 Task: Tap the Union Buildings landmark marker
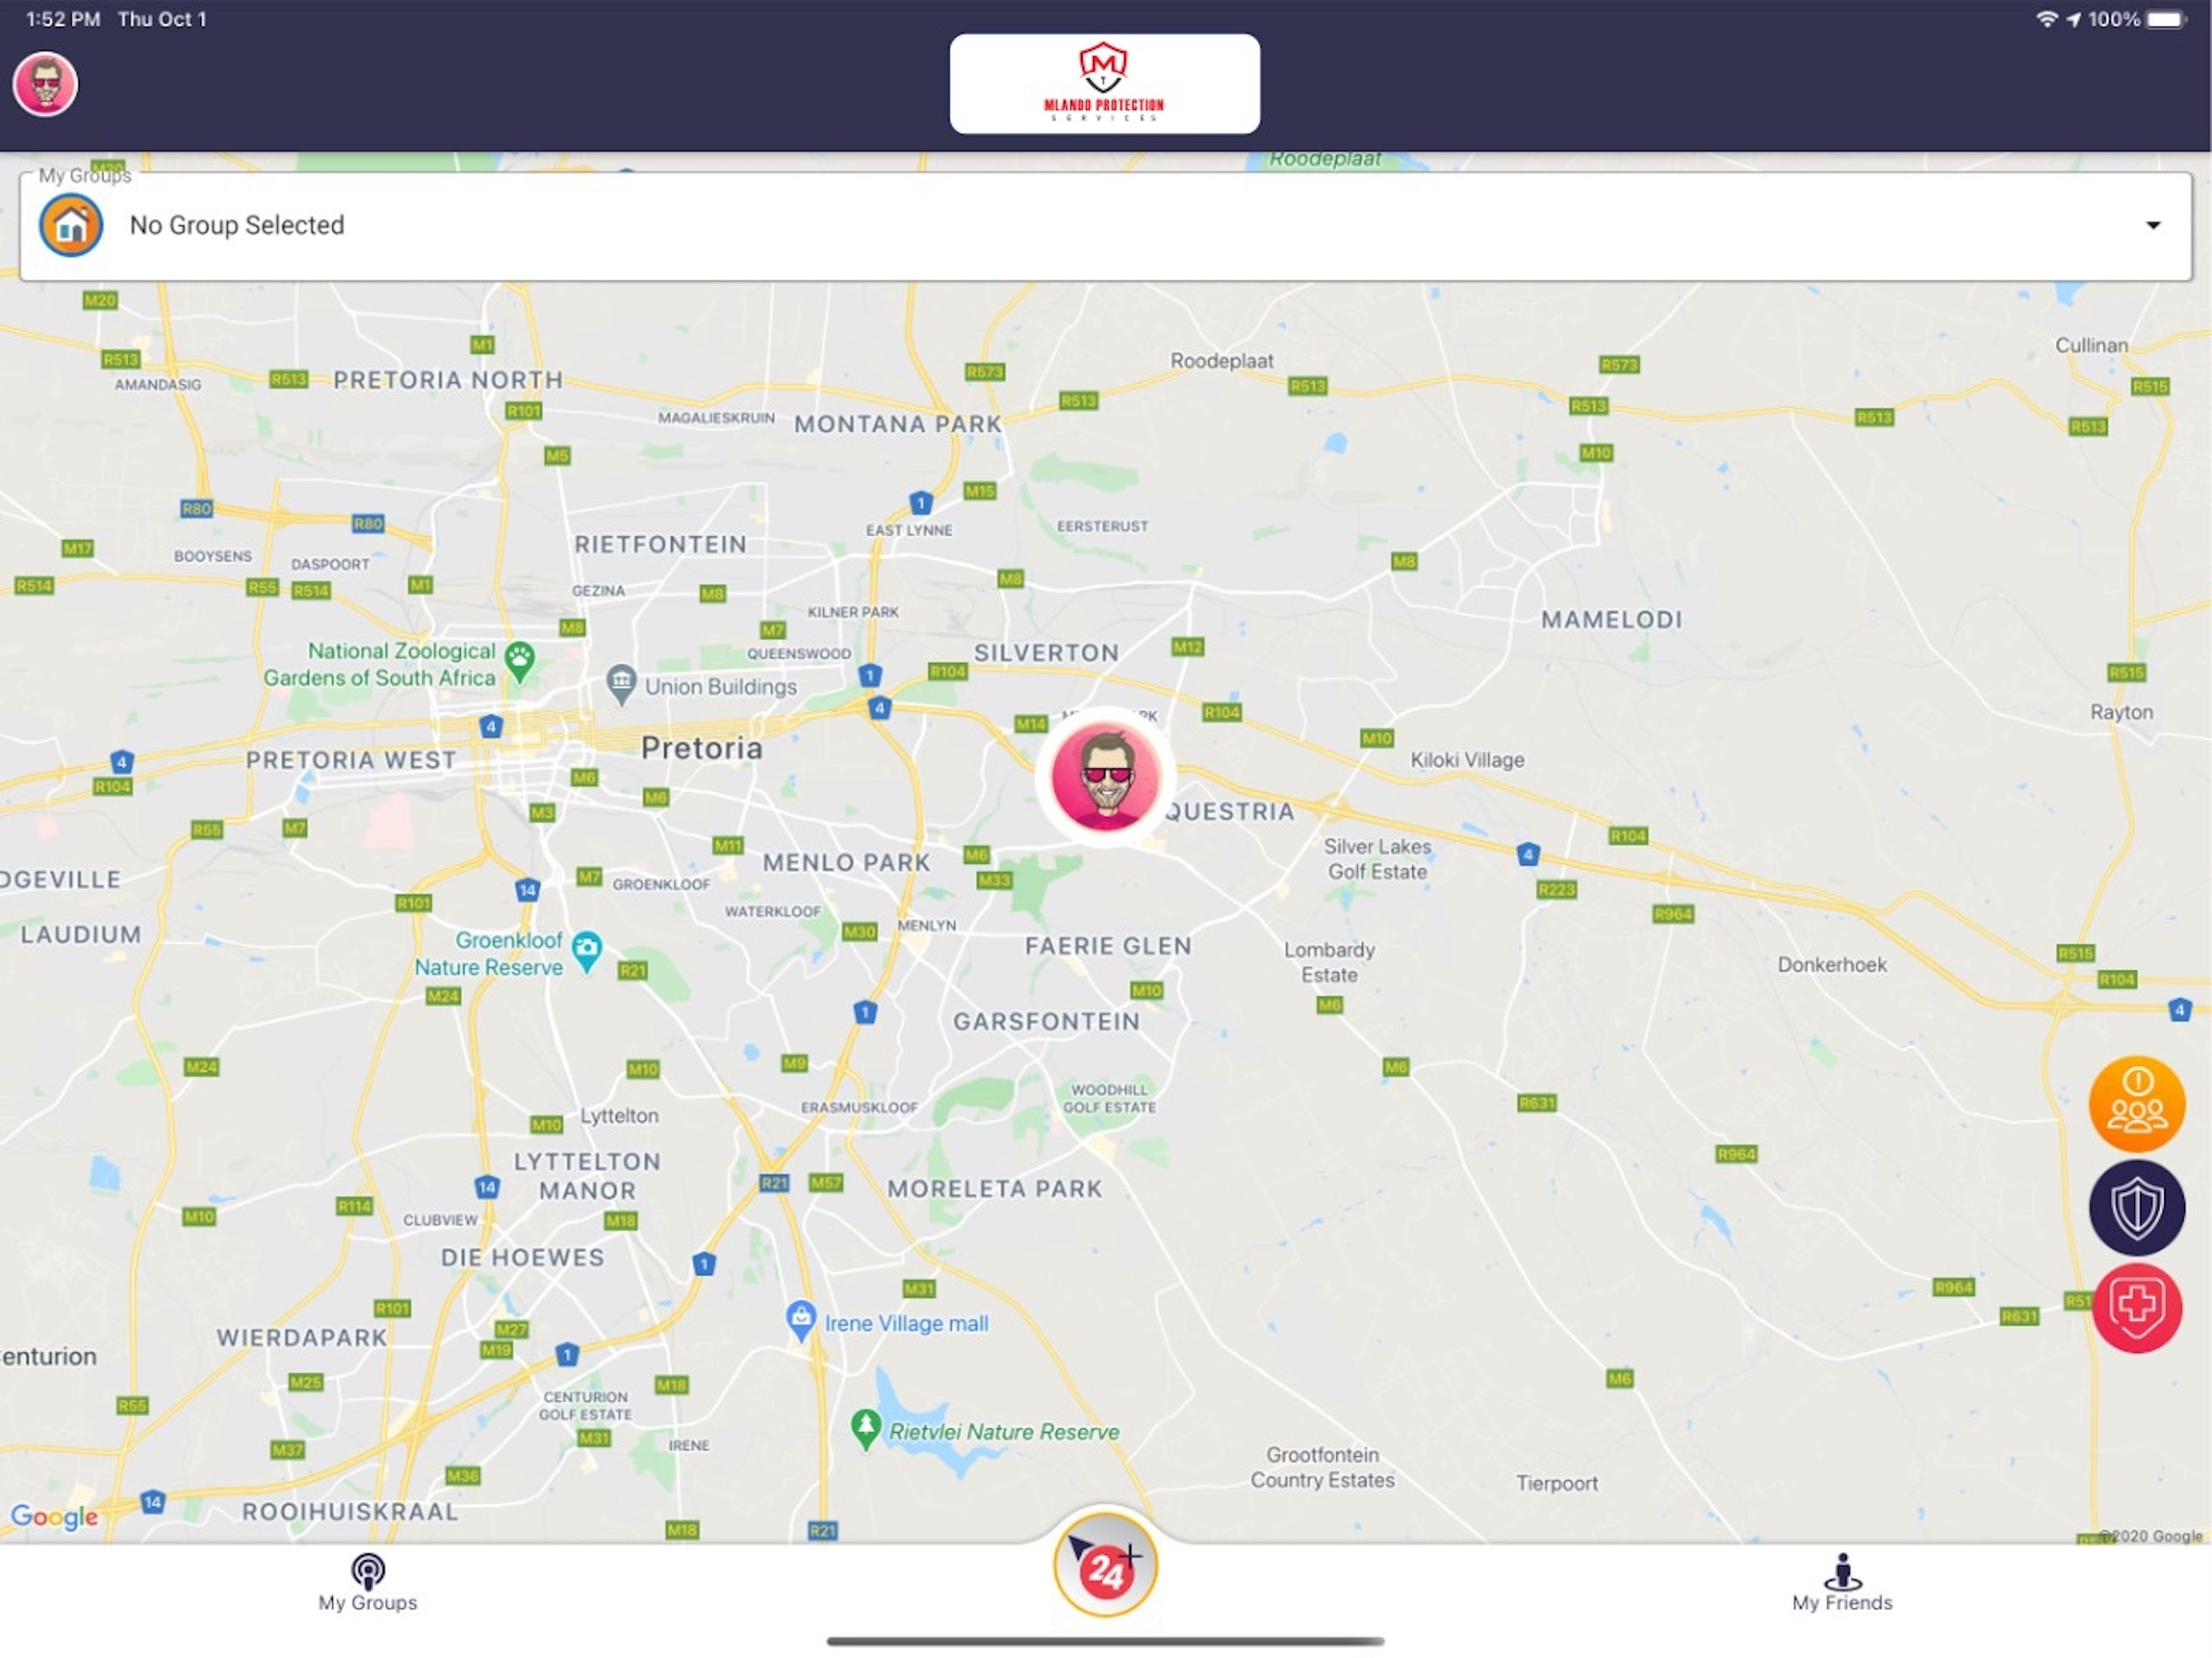pyautogui.click(x=621, y=684)
